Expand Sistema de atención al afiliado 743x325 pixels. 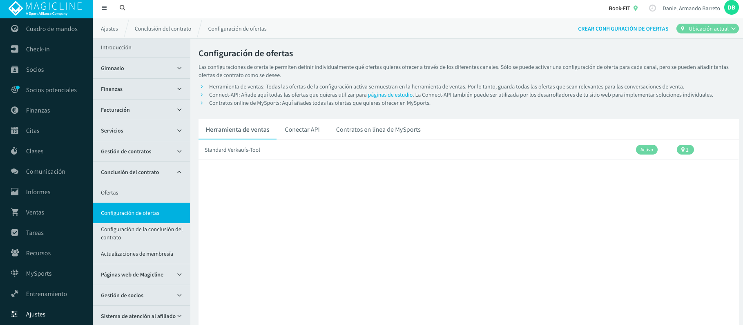(141, 316)
